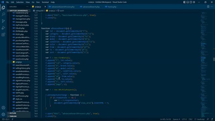Screen dimensions: 215x121
Task: Open sellingHistory.php in the explorer
Action: (23, 68)
